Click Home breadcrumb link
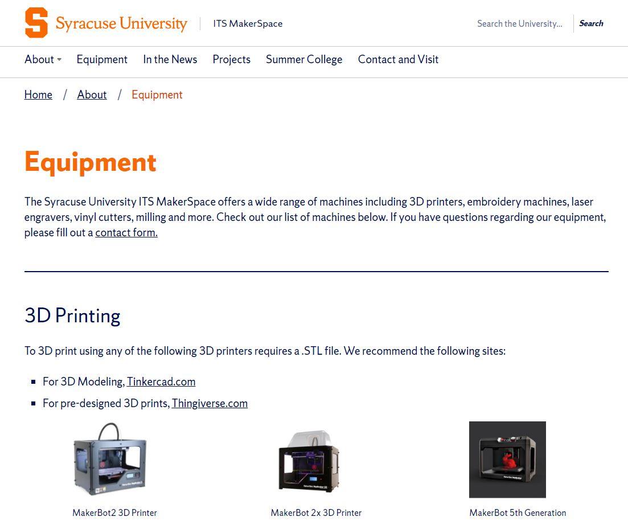The height and width of the screenshot is (529, 628). click(x=38, y=95)
